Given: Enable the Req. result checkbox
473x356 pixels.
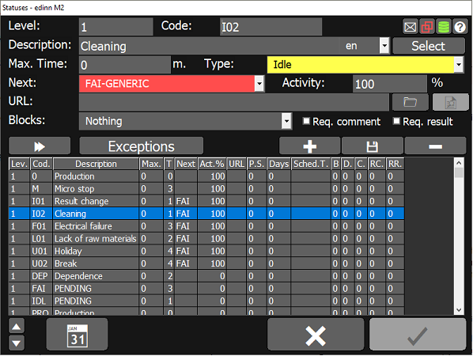Looking at the screenshot, I should (x=396, y=121).
